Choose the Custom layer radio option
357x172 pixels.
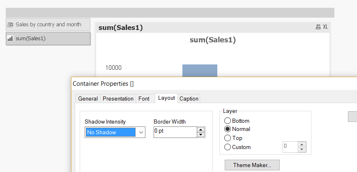[x=228, y=147]
